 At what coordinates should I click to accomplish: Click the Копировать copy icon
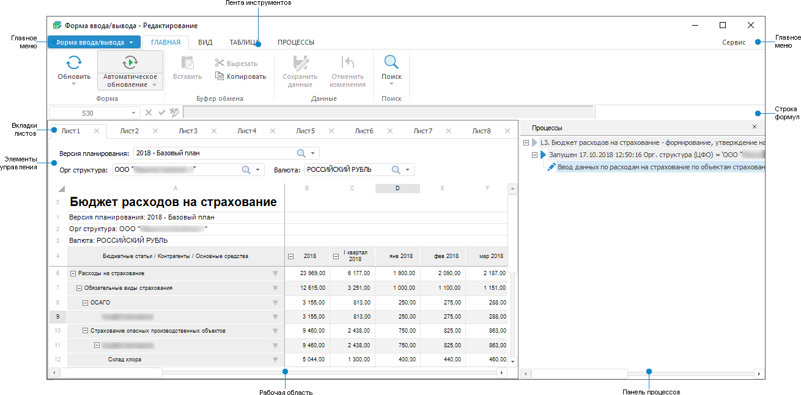(x=220, y=76)
